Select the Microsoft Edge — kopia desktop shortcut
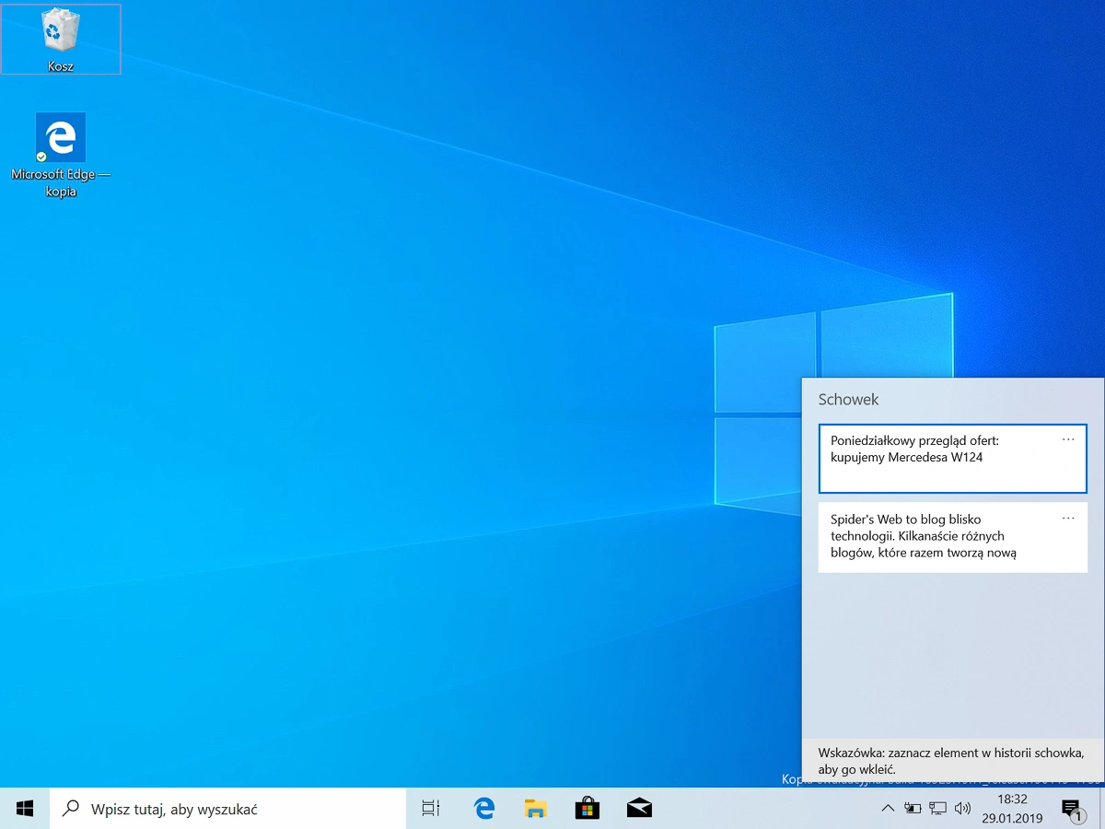This screenshot has height=829, width=1105. point(61,155)
